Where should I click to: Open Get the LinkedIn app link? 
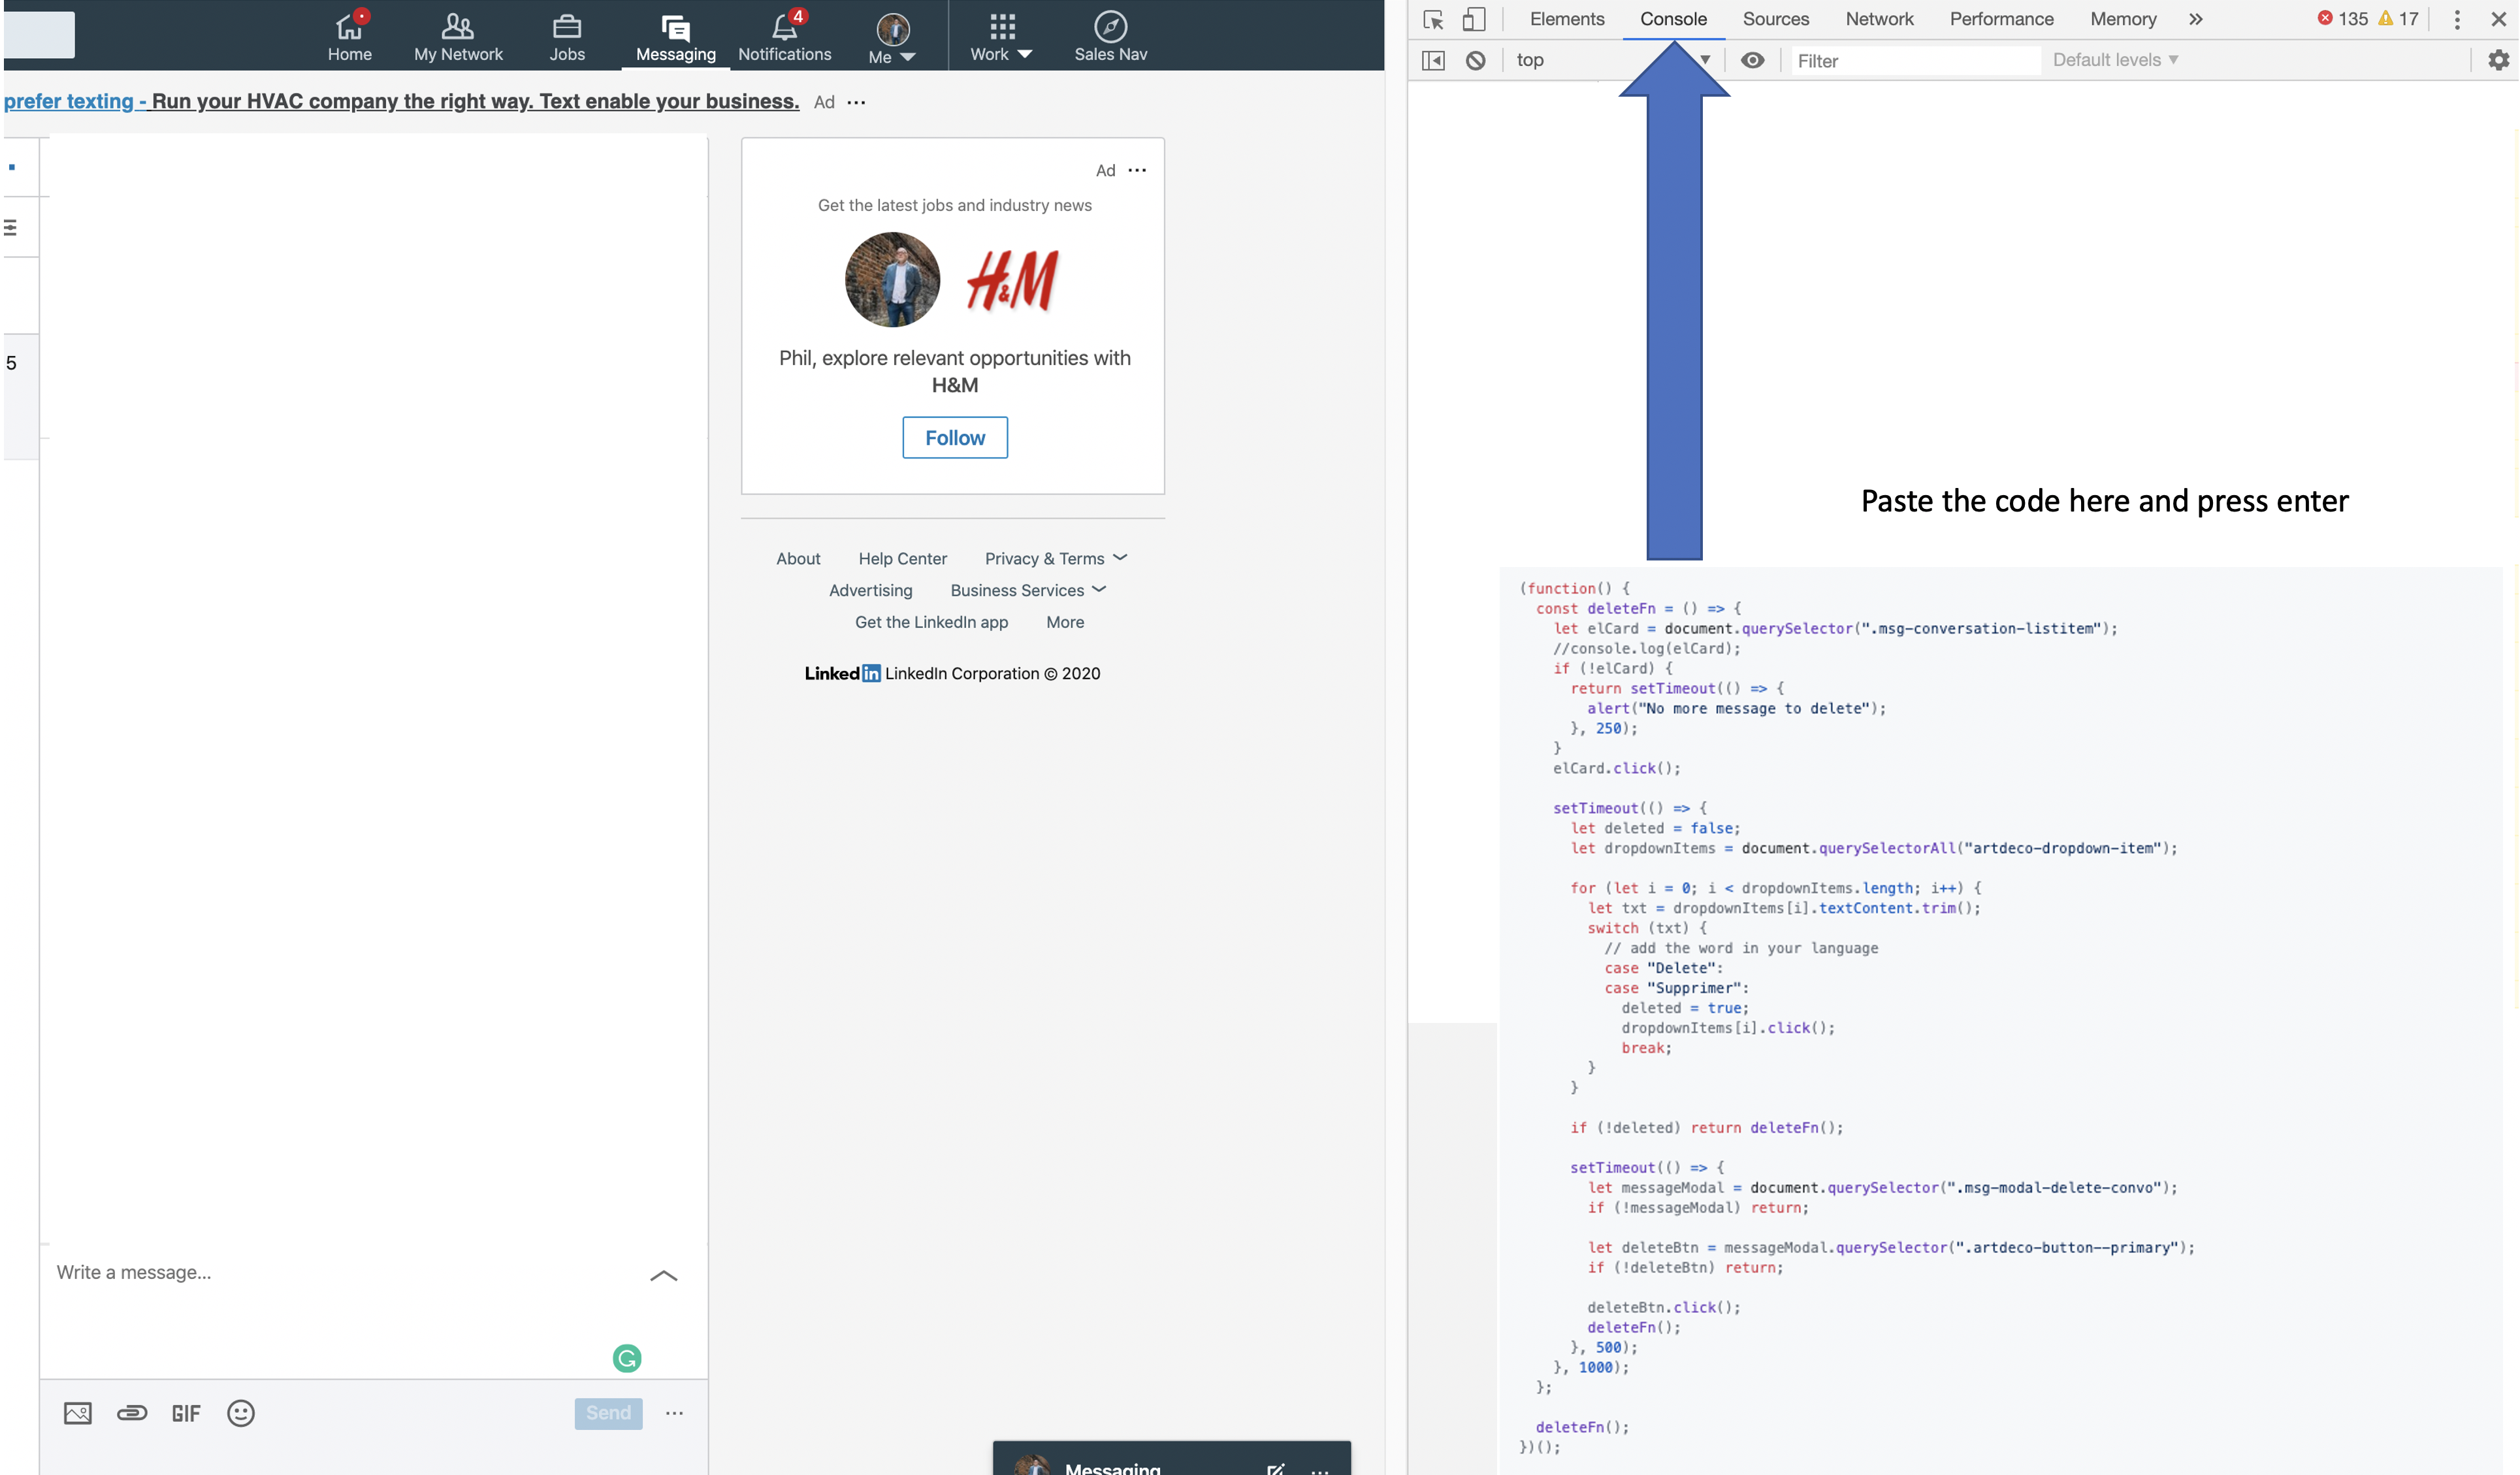tap(931, 622)
